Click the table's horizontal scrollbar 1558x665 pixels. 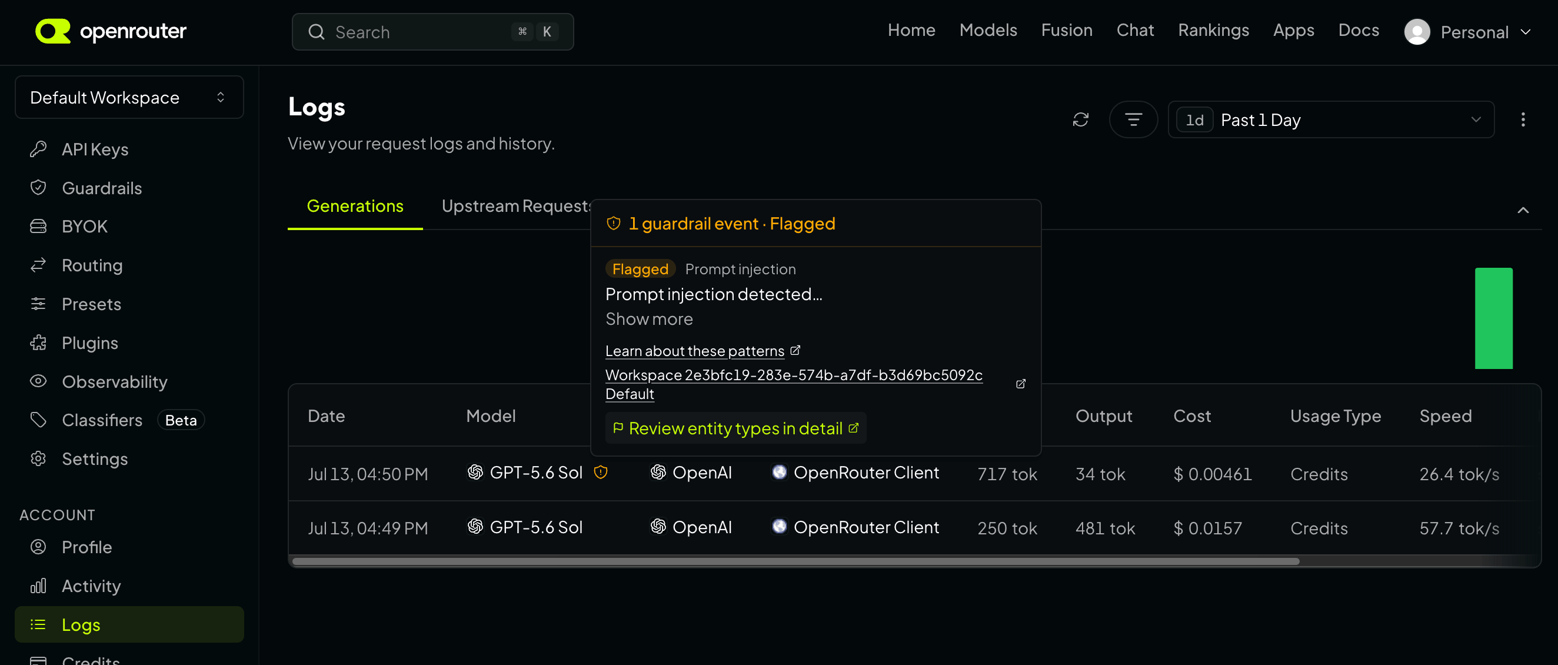pos(795,561)
